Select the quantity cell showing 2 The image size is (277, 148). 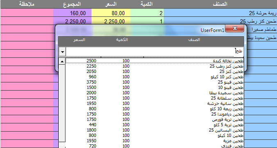[x=147, y=13]
